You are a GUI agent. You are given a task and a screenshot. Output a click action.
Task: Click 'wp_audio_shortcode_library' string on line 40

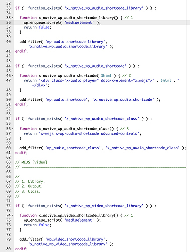75,42
